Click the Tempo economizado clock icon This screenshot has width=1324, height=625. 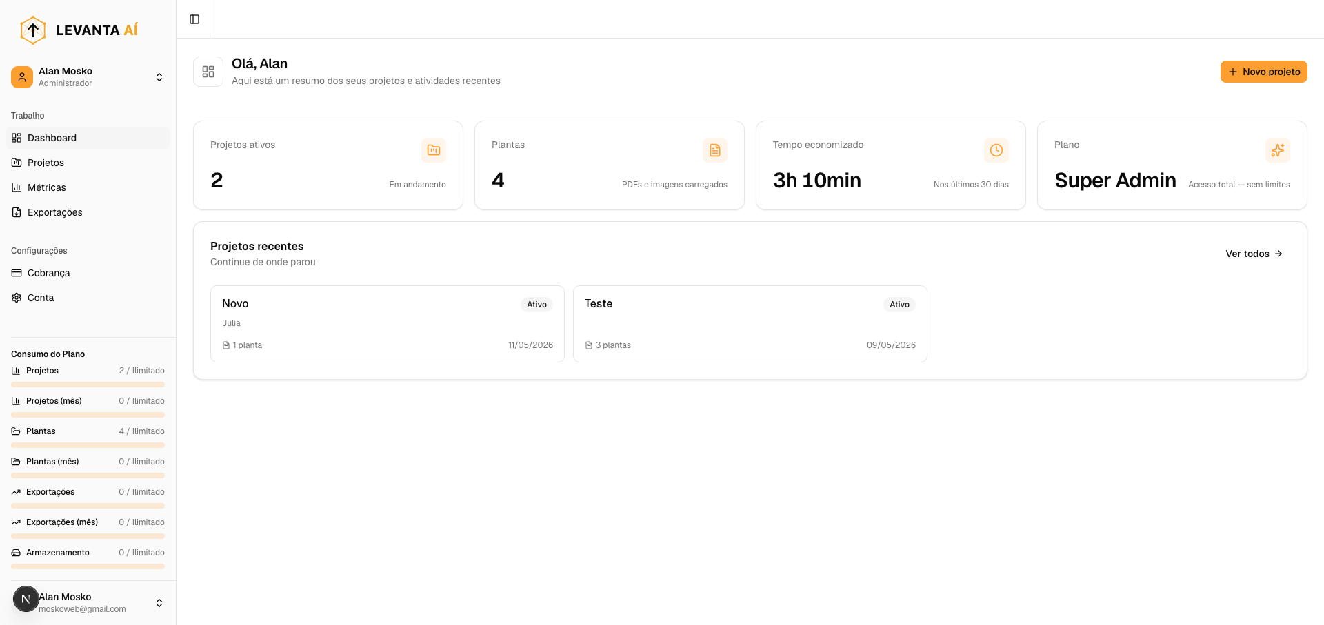[996, 150]
